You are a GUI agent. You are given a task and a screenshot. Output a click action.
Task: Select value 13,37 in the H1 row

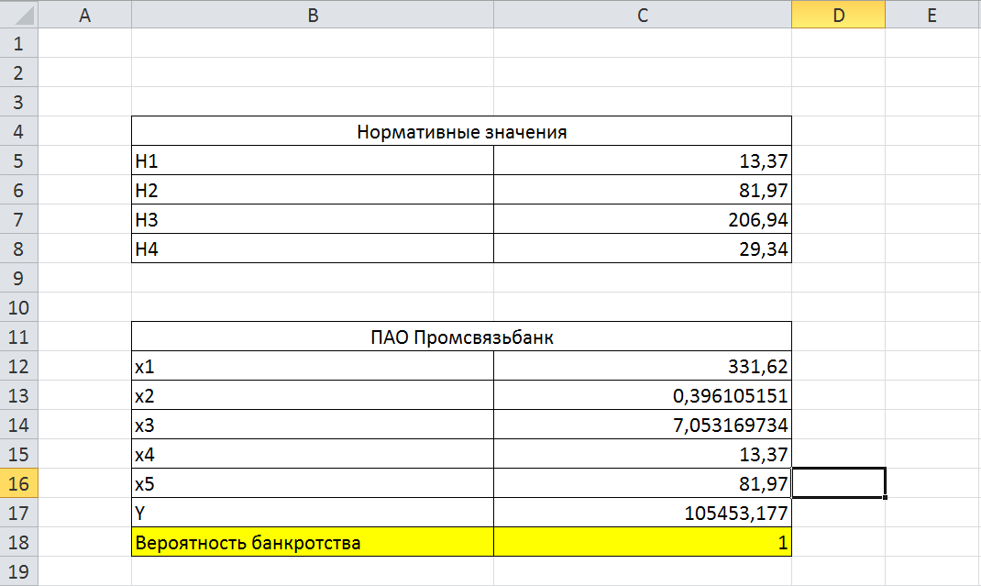[x=643, y=160]
